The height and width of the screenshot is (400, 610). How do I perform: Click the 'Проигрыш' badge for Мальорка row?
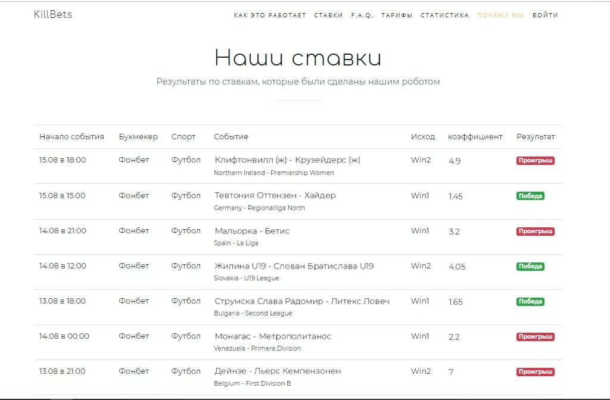536,232
